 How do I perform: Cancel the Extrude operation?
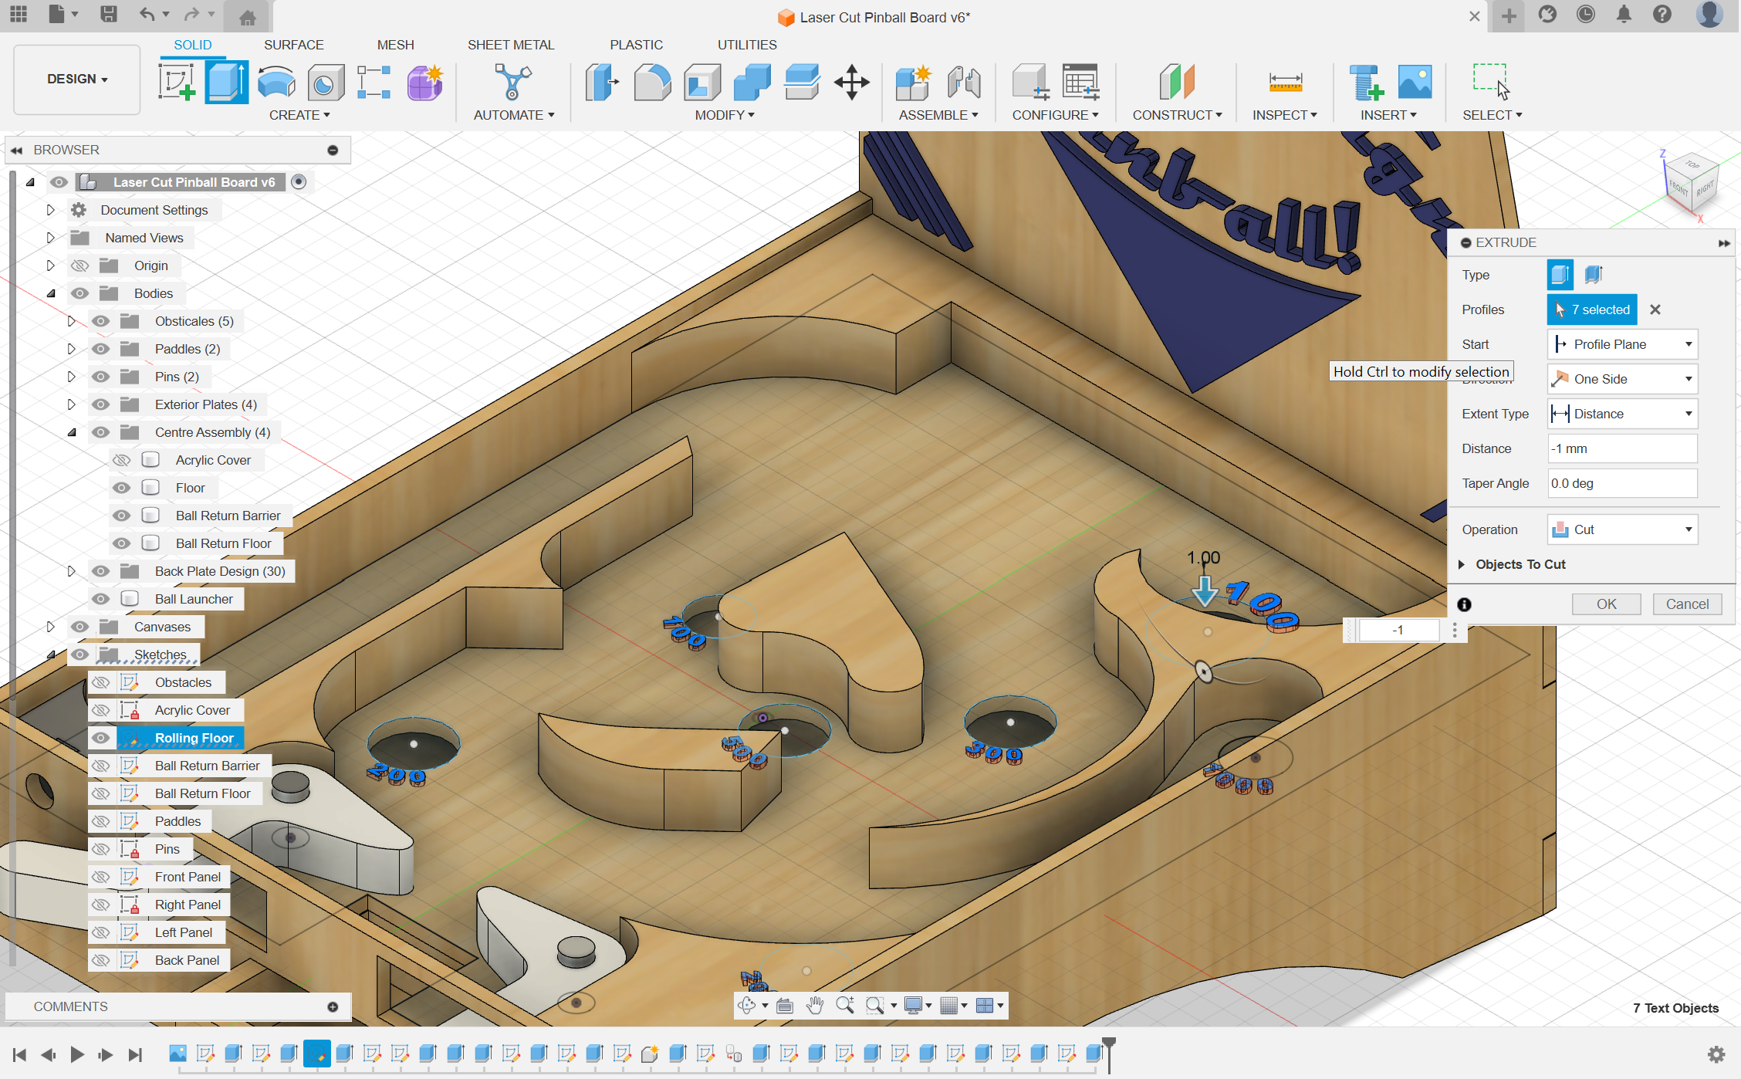click(x=1687, y=604)
